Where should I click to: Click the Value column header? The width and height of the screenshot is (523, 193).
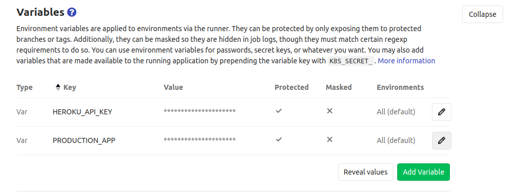[x=173, y=87]
